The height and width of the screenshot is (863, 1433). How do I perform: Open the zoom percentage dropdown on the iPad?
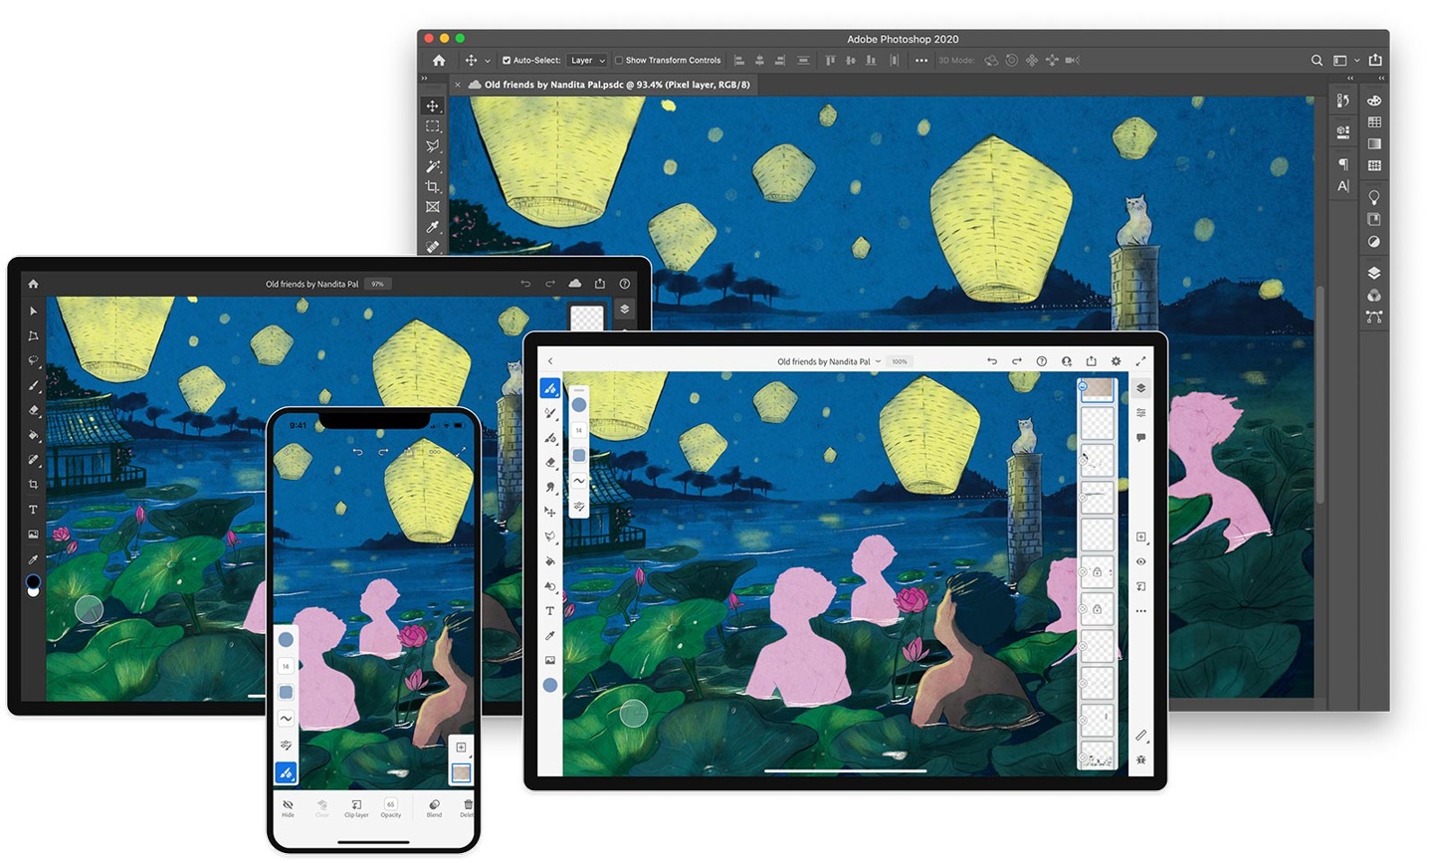[899, 361]
